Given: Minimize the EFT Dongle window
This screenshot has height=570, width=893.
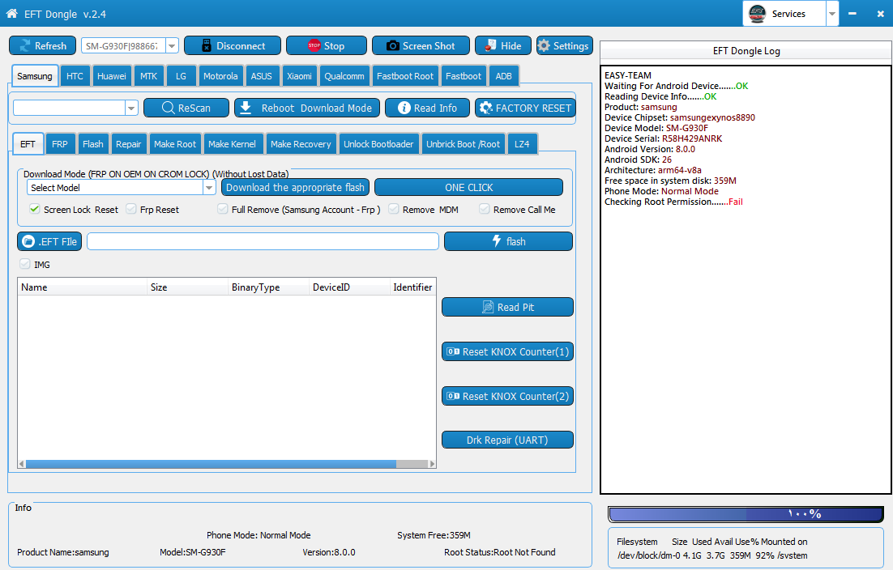Looking at the screenshot, I should pos(852,14).
